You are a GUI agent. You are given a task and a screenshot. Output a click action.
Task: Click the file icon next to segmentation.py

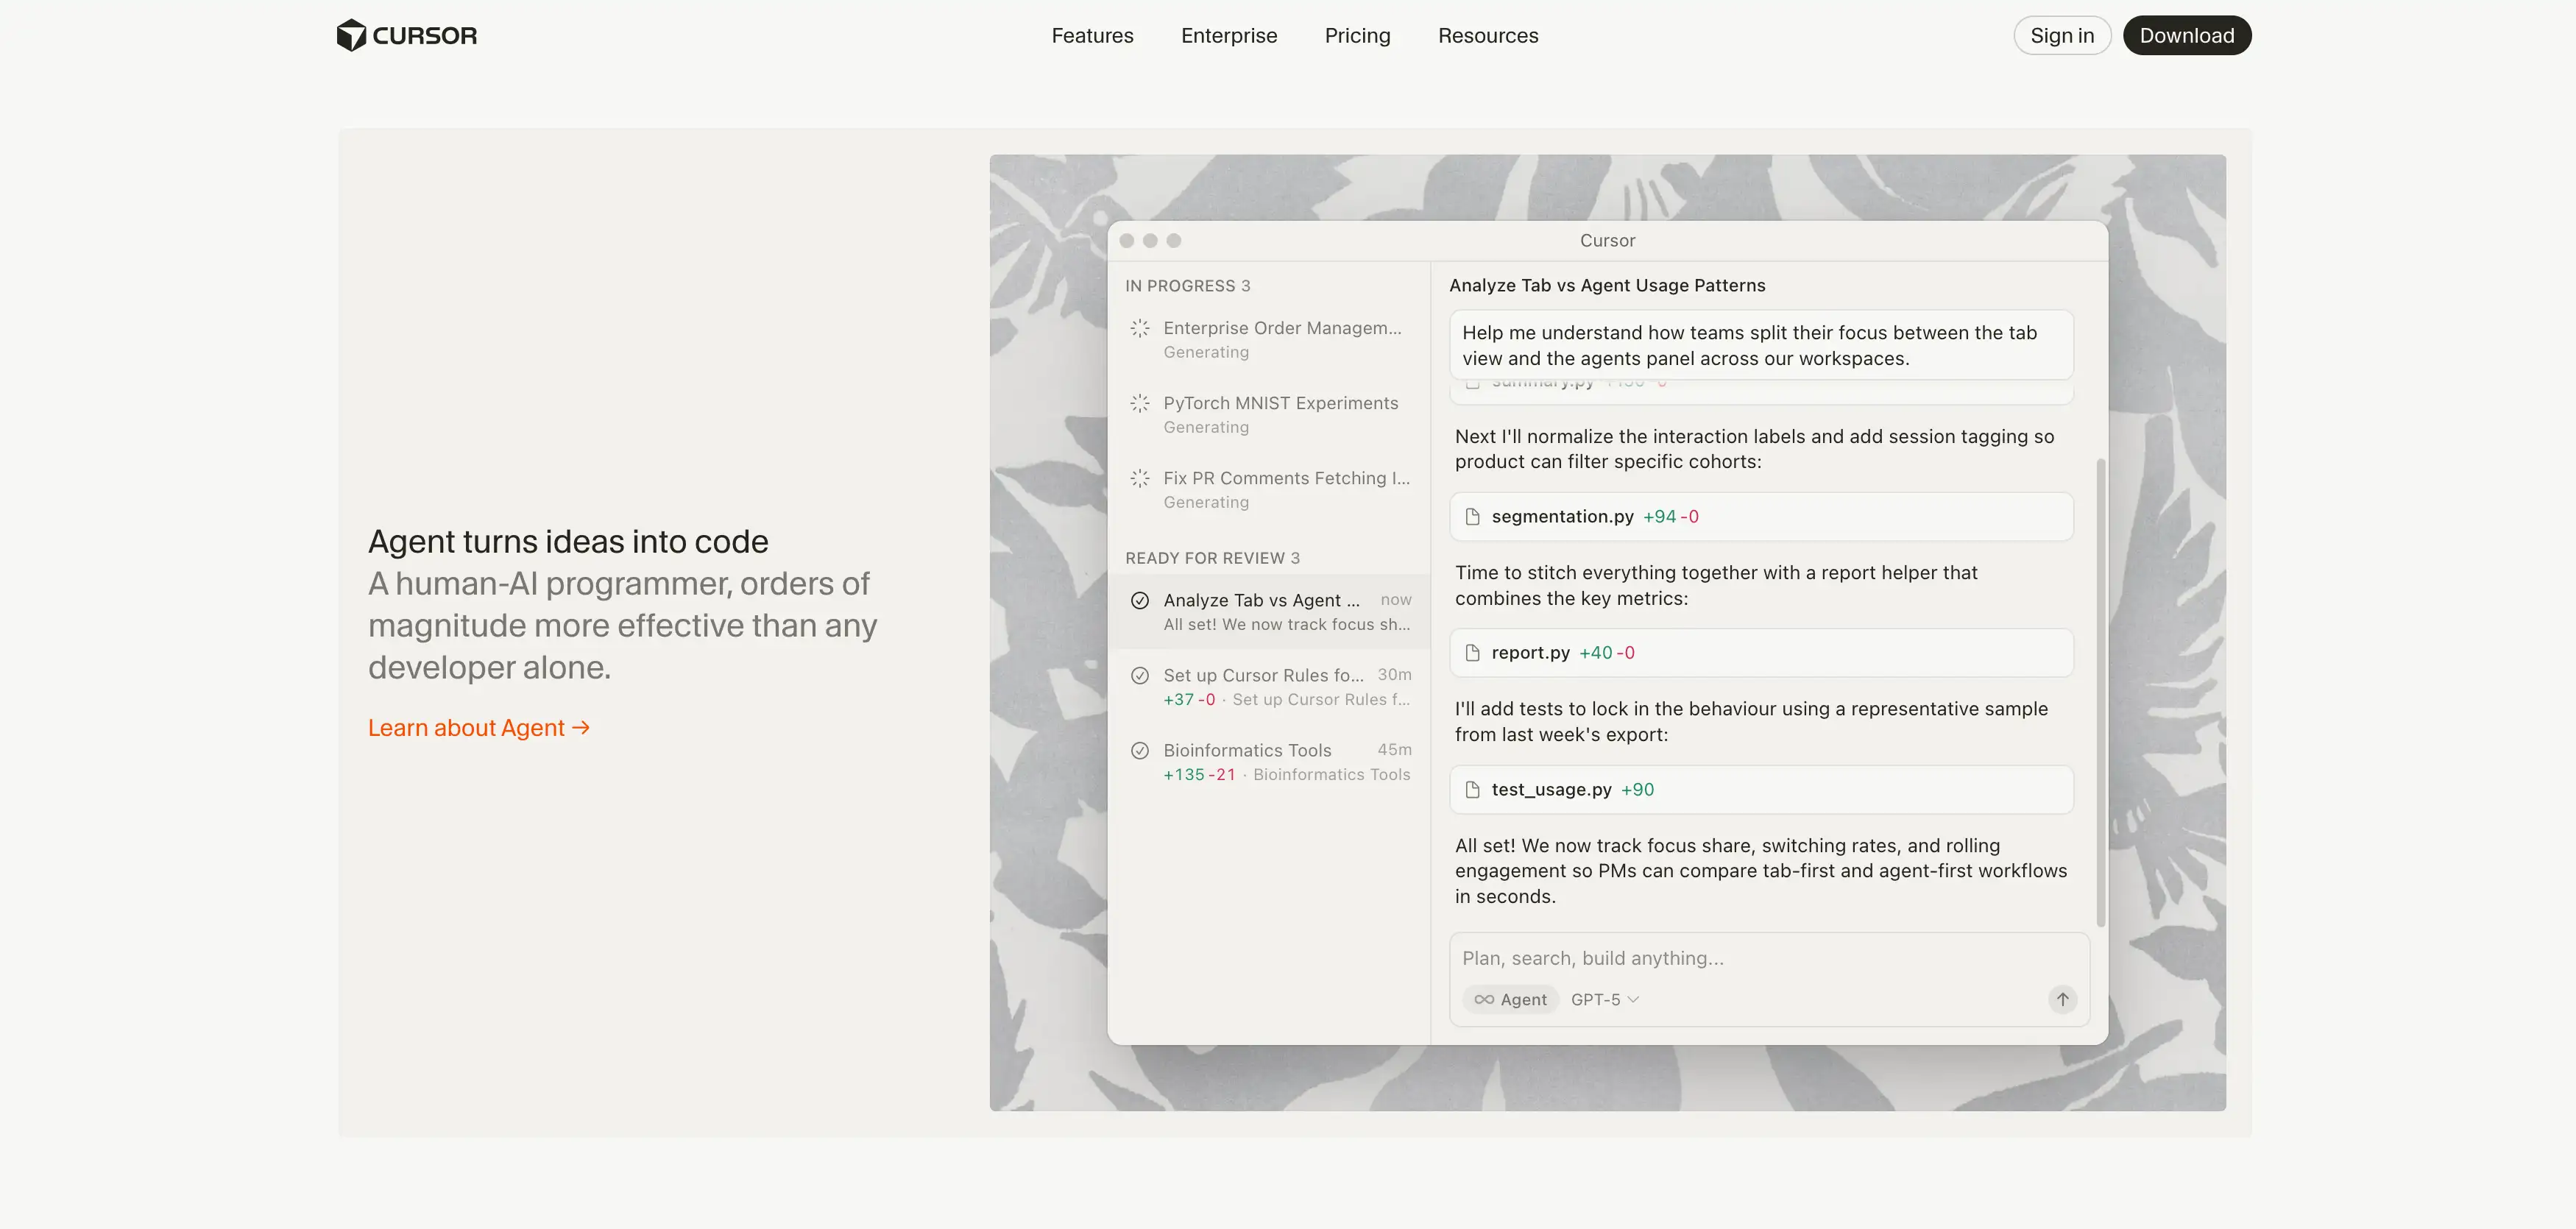[x=1471, y=516]
